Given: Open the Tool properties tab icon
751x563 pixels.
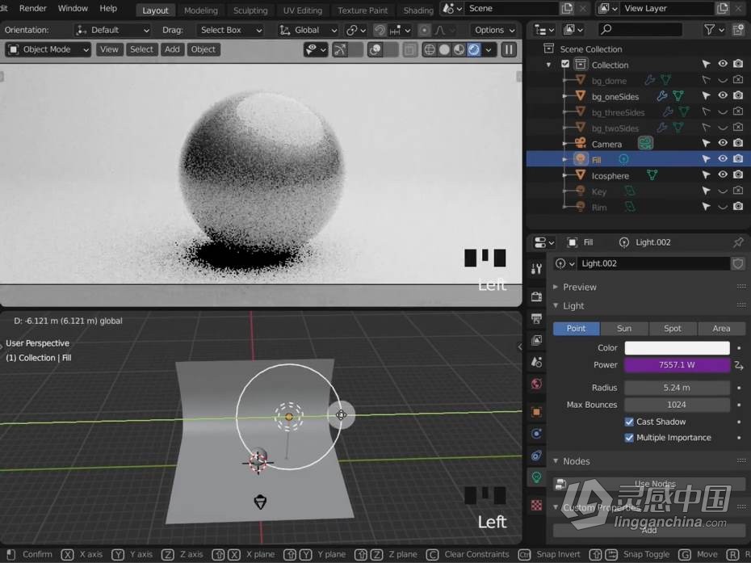Looking at the screenshot, I should point(536,269).
